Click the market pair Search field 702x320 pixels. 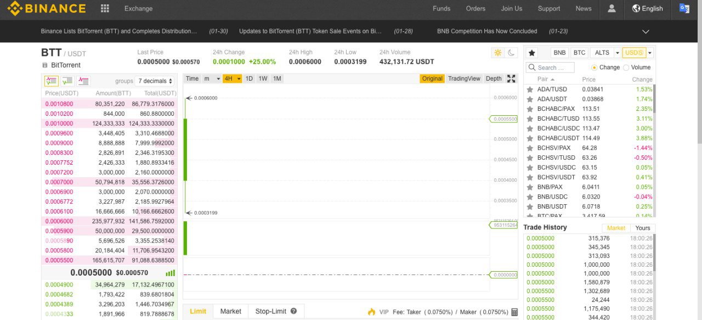click(550, 68)
